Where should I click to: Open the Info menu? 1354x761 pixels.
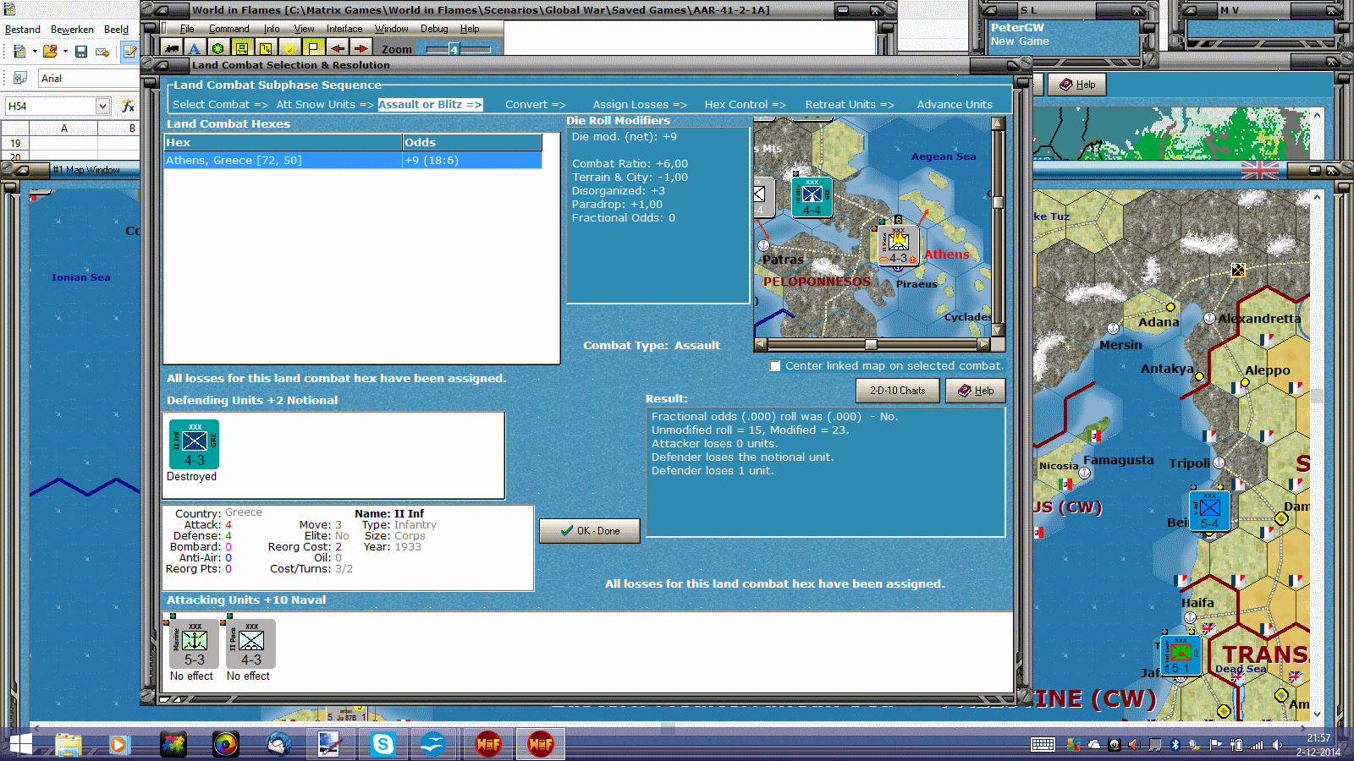click(x=272, y=29)
